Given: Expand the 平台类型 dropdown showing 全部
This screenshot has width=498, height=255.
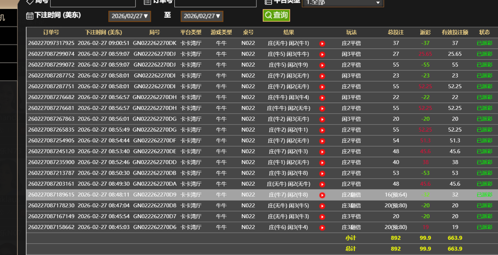Looking at the screenshot, I should [343, 3].
